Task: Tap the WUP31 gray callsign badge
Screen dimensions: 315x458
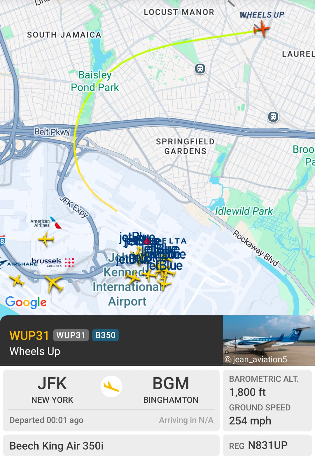Action: [x=71, y=335]
